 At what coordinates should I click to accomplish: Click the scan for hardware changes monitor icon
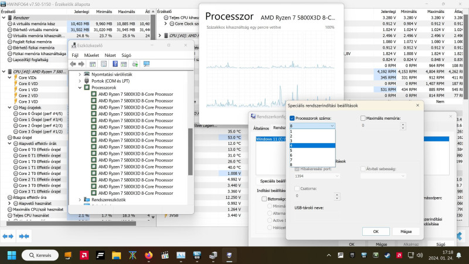coord(146,64)
